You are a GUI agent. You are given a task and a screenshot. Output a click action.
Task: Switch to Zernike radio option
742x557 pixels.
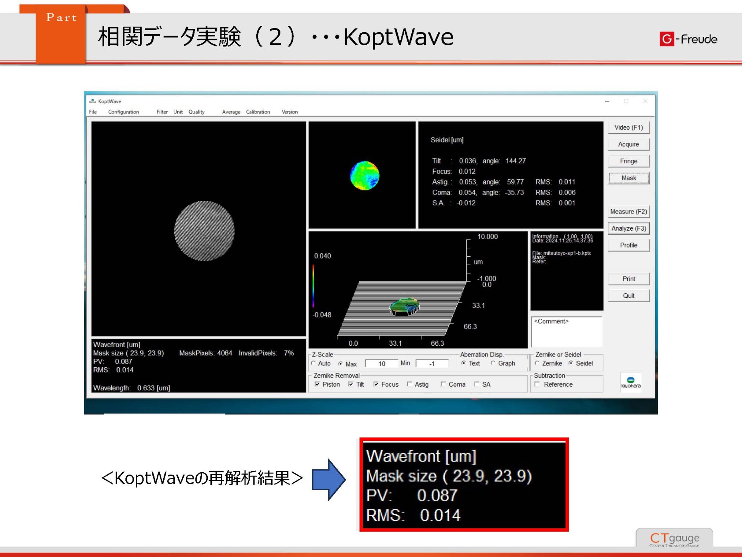point(537,363)
